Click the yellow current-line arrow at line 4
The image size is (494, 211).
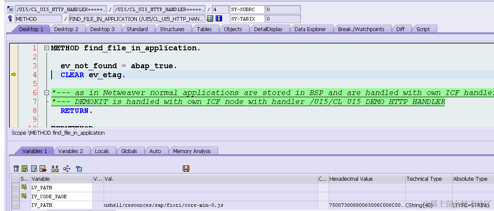14,75
